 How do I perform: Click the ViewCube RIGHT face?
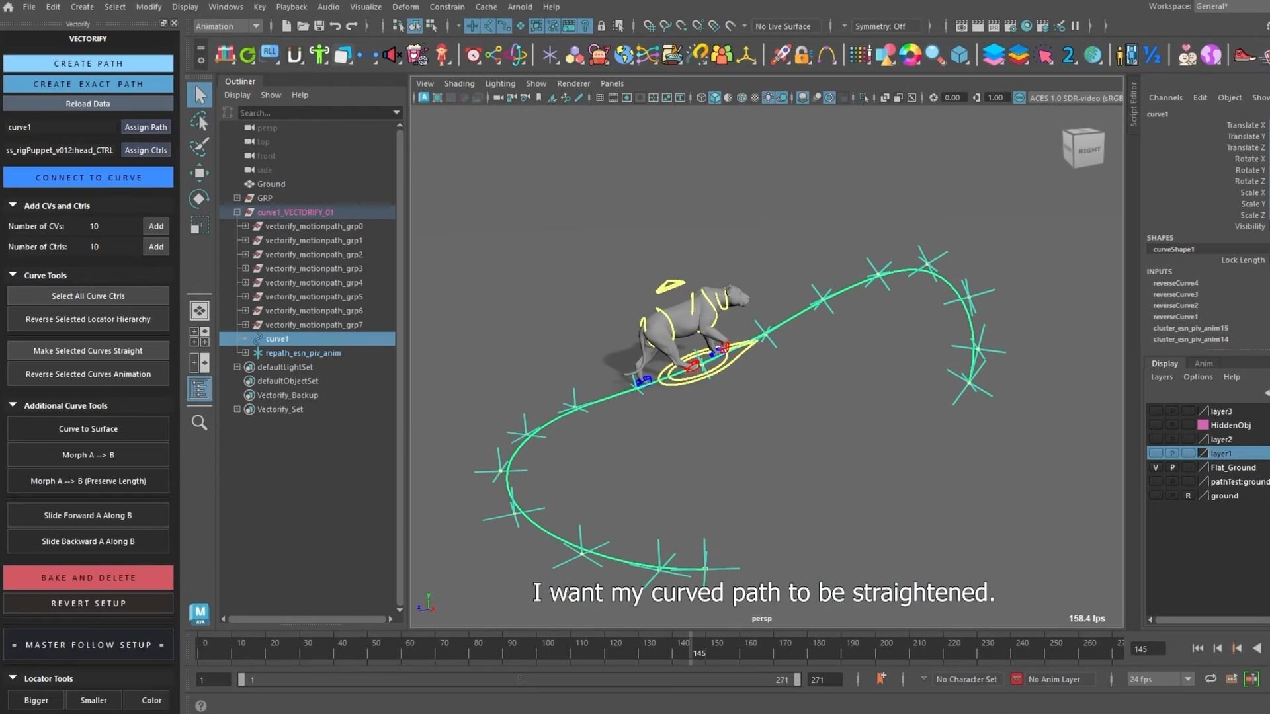point(1087,149)
